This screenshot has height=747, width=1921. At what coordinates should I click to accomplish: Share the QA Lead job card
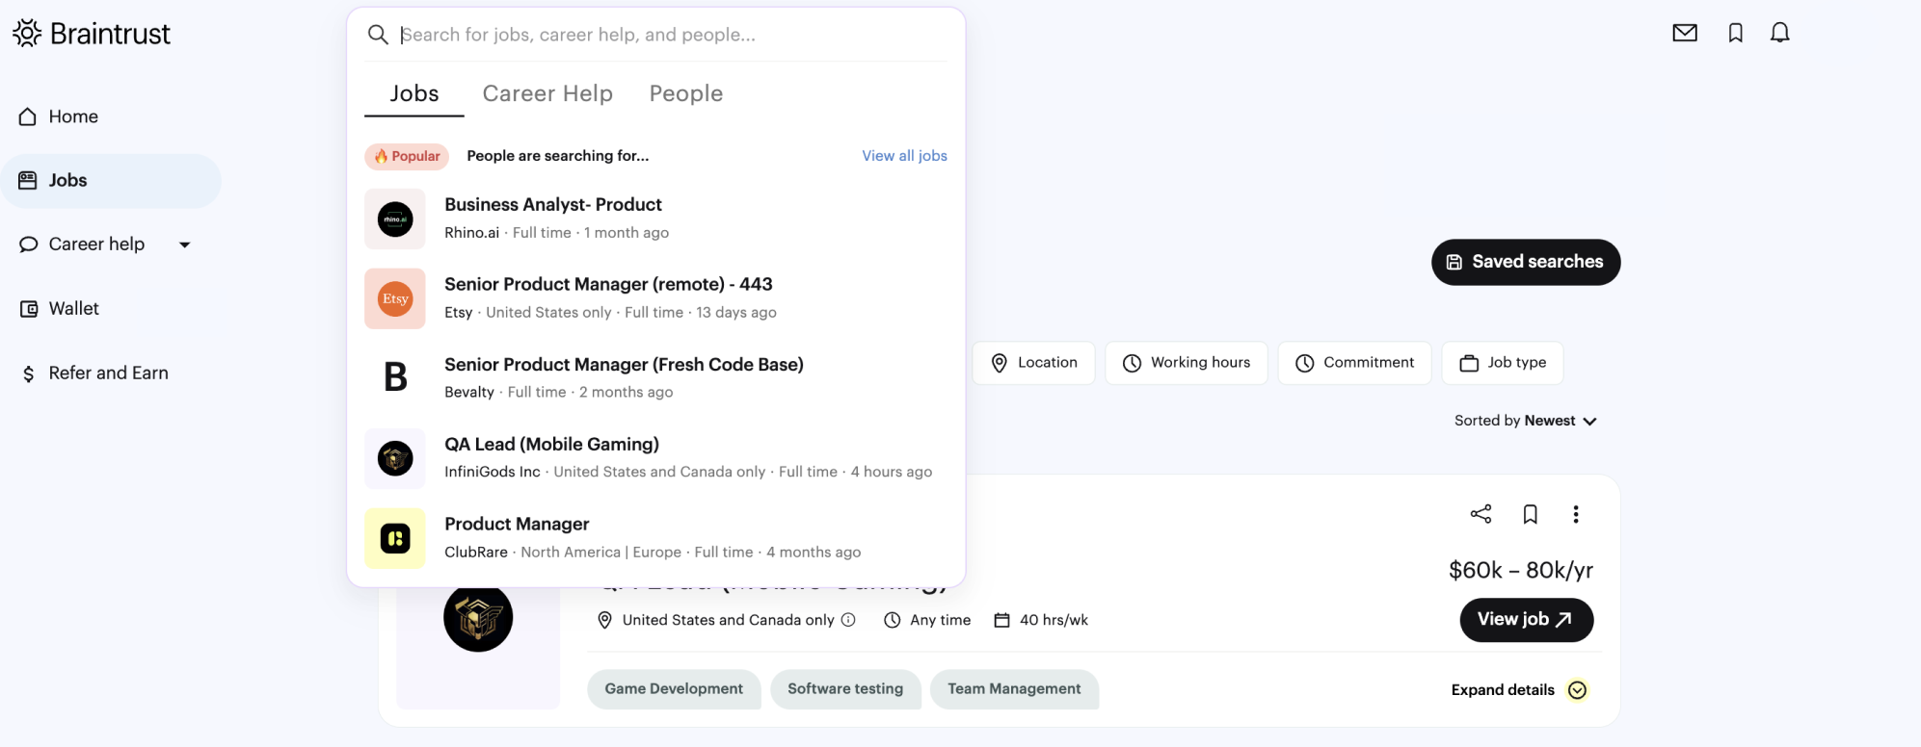[1481, 514]
